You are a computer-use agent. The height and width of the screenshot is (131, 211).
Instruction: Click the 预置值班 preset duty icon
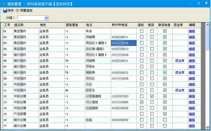pos(18,11)
